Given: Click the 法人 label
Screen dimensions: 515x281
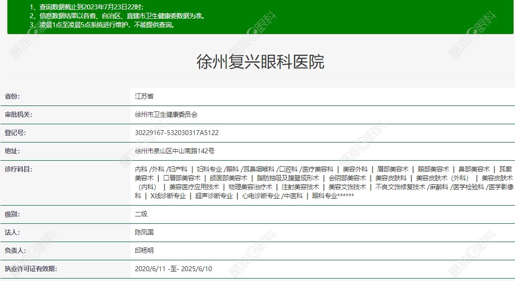Looking at the screenshot, I should coord(12,233).
